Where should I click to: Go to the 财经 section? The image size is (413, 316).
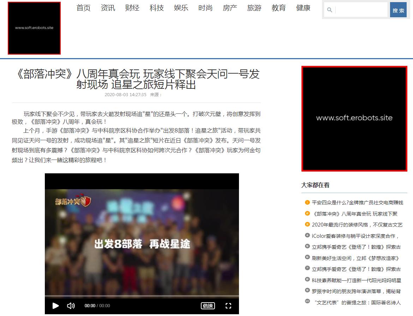(132, 8)
